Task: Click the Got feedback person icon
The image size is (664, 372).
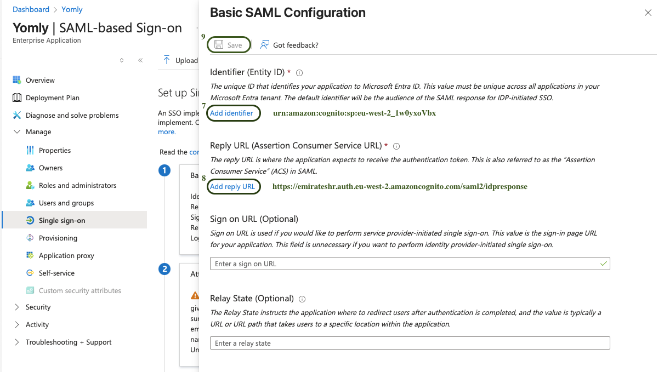Action: 265,45
